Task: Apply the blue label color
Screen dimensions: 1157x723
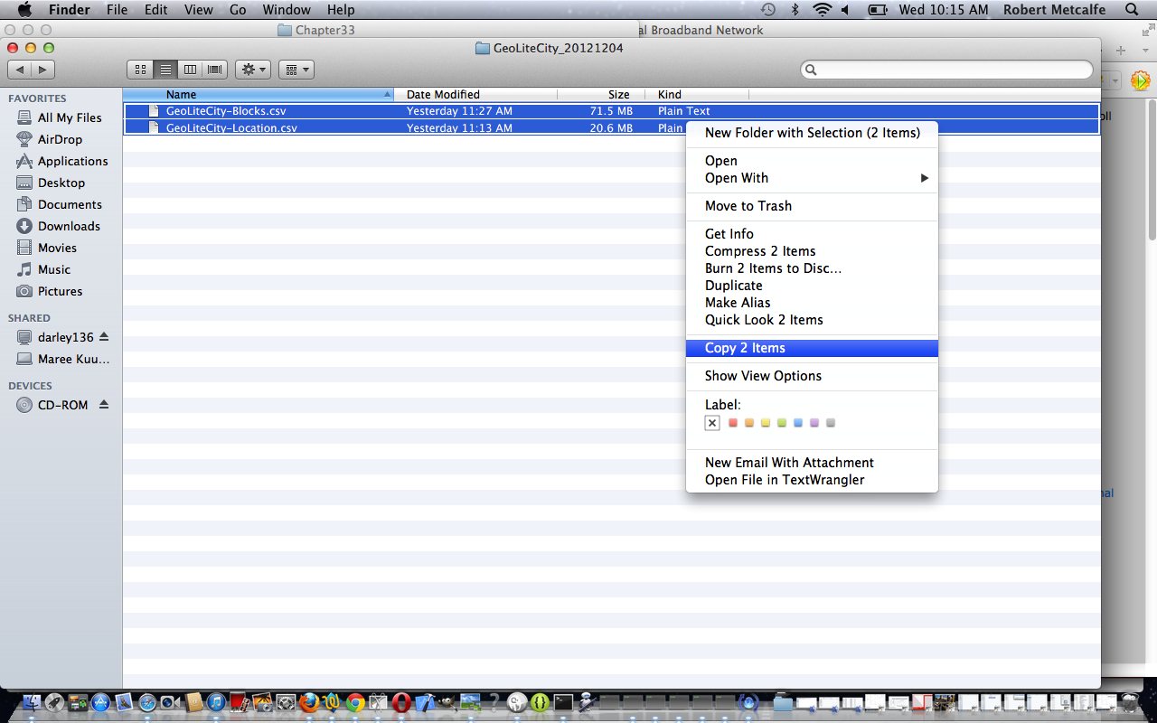Action: point(798,423)
